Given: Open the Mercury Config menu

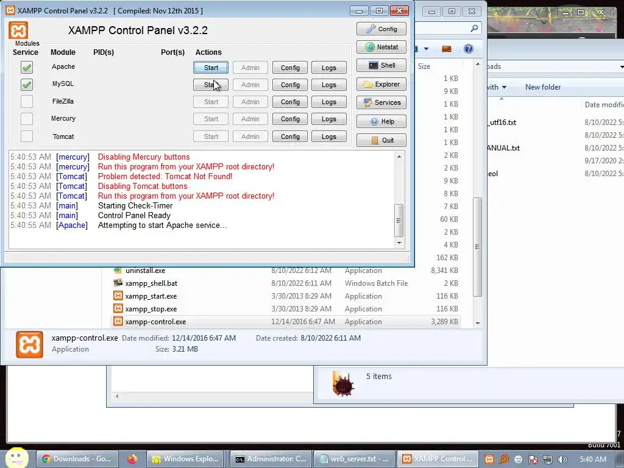Looking at the screenshot, I should tap(290, 119).
